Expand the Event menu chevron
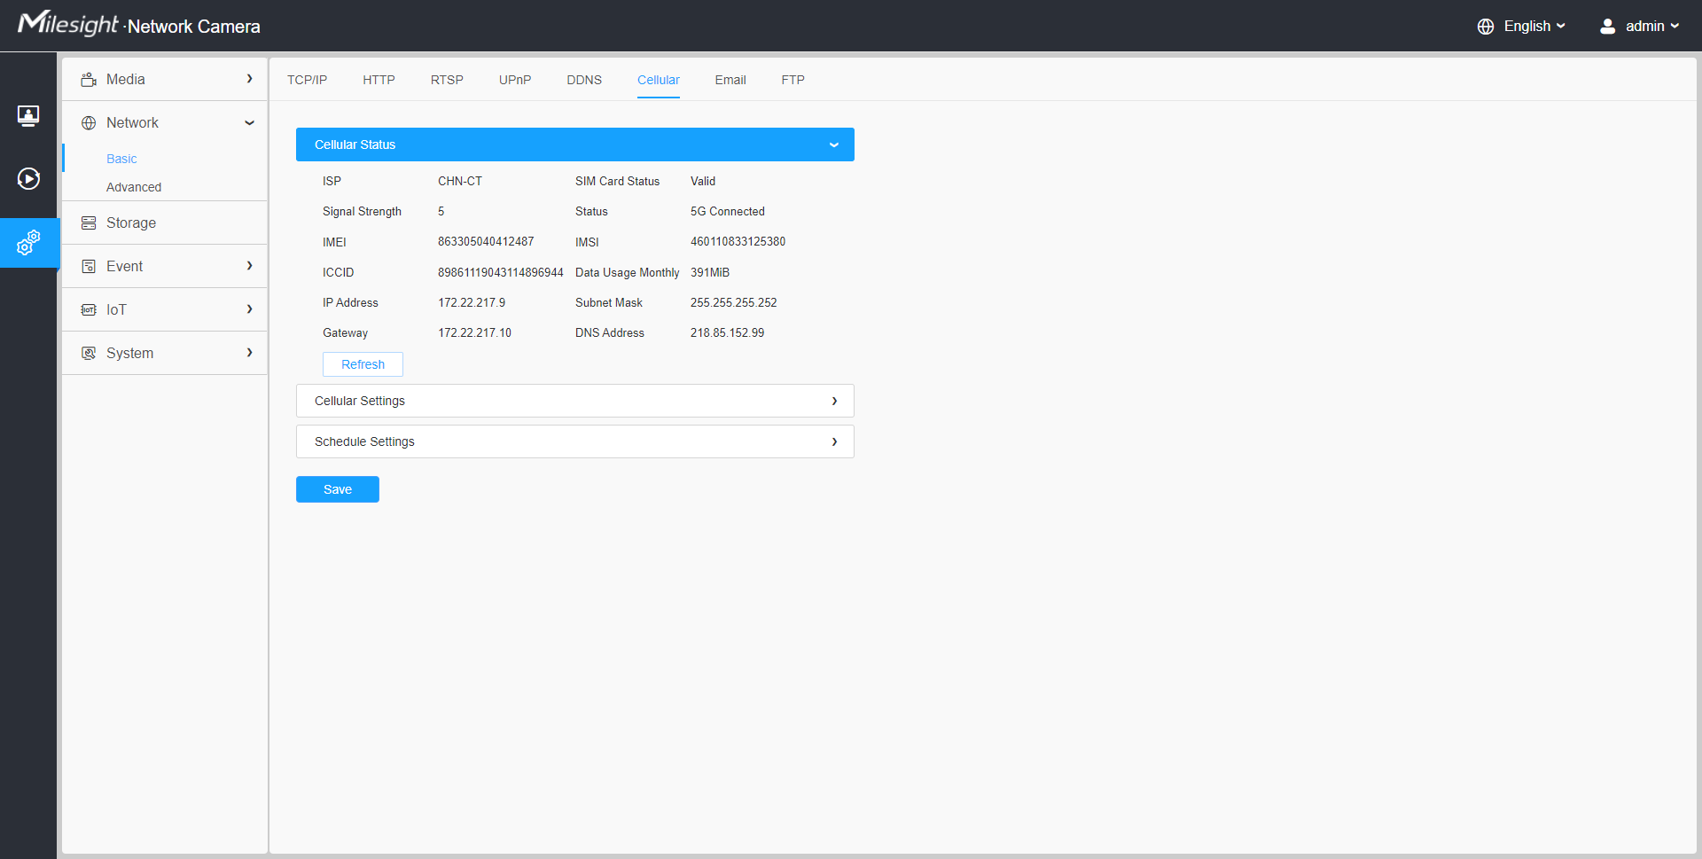The width and height of the screenshot is (1702, 859). pos(250,266)
